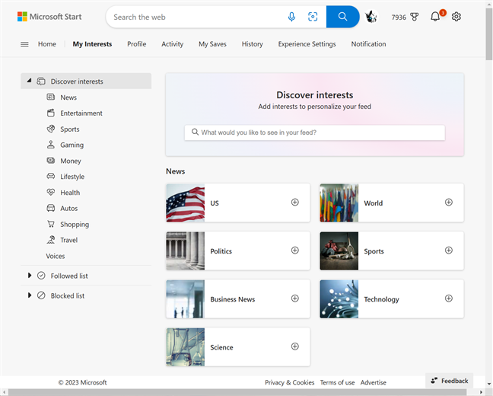Open the My Saves tab
This screenshot has height=396, width=493.
[x=212, y=44]
